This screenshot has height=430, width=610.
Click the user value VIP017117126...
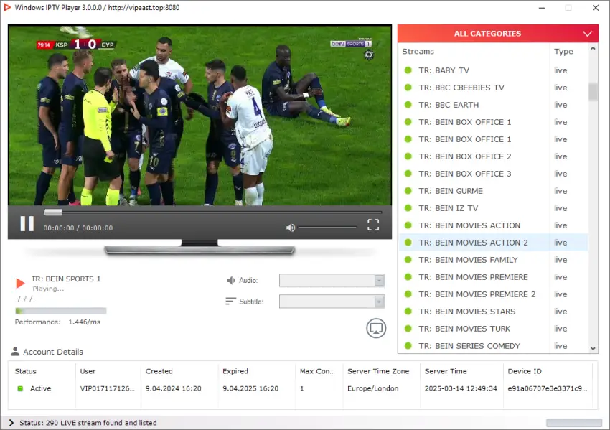[108, 388]
